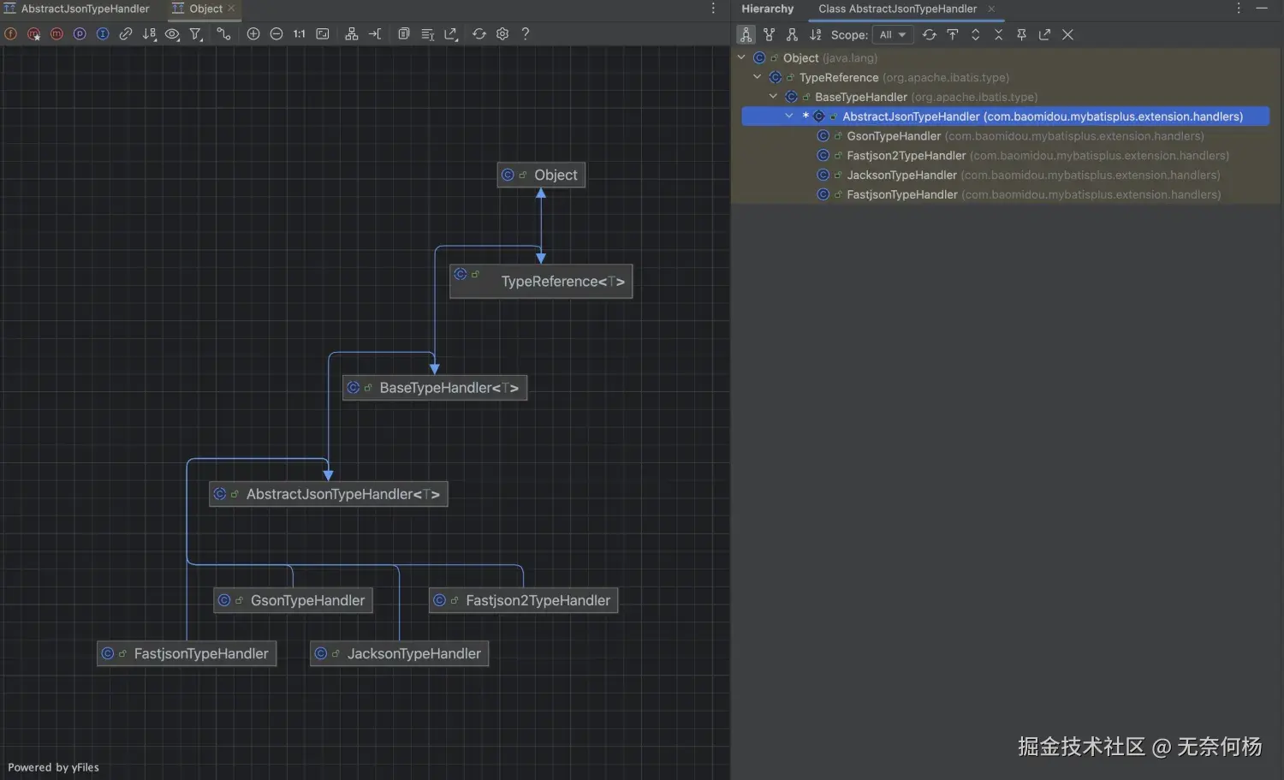
Task: Open the diagram visibility eye dropdown
Action: pos(172,34)
